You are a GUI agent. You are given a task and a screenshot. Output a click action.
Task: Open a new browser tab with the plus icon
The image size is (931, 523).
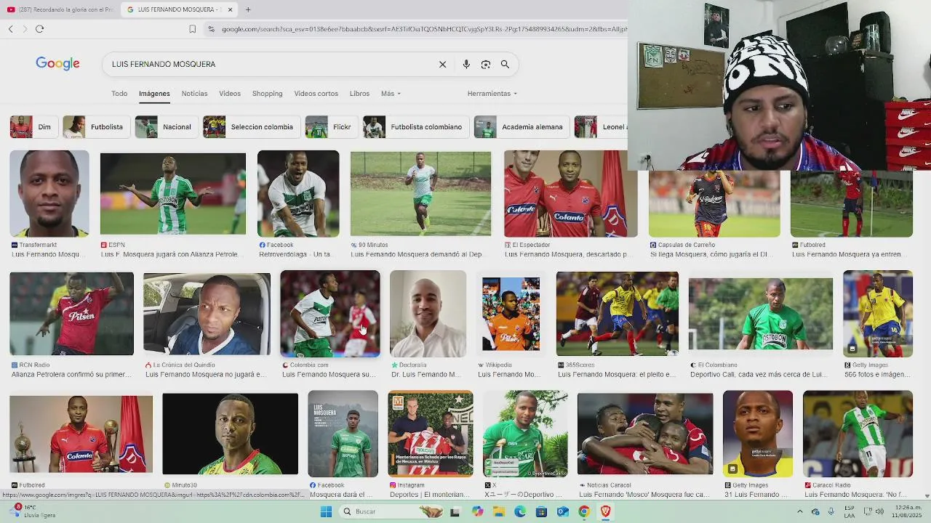coord(248,9)
